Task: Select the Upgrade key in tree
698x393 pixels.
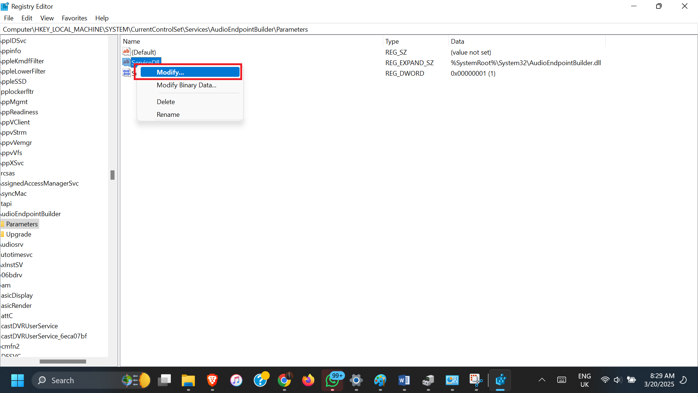Action: (x=19, y=234)
